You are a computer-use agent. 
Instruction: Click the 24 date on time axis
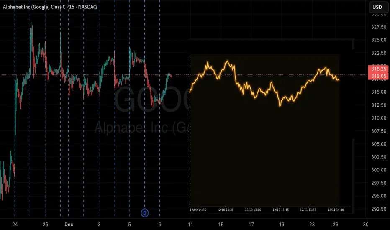click(x=15, y=225)
